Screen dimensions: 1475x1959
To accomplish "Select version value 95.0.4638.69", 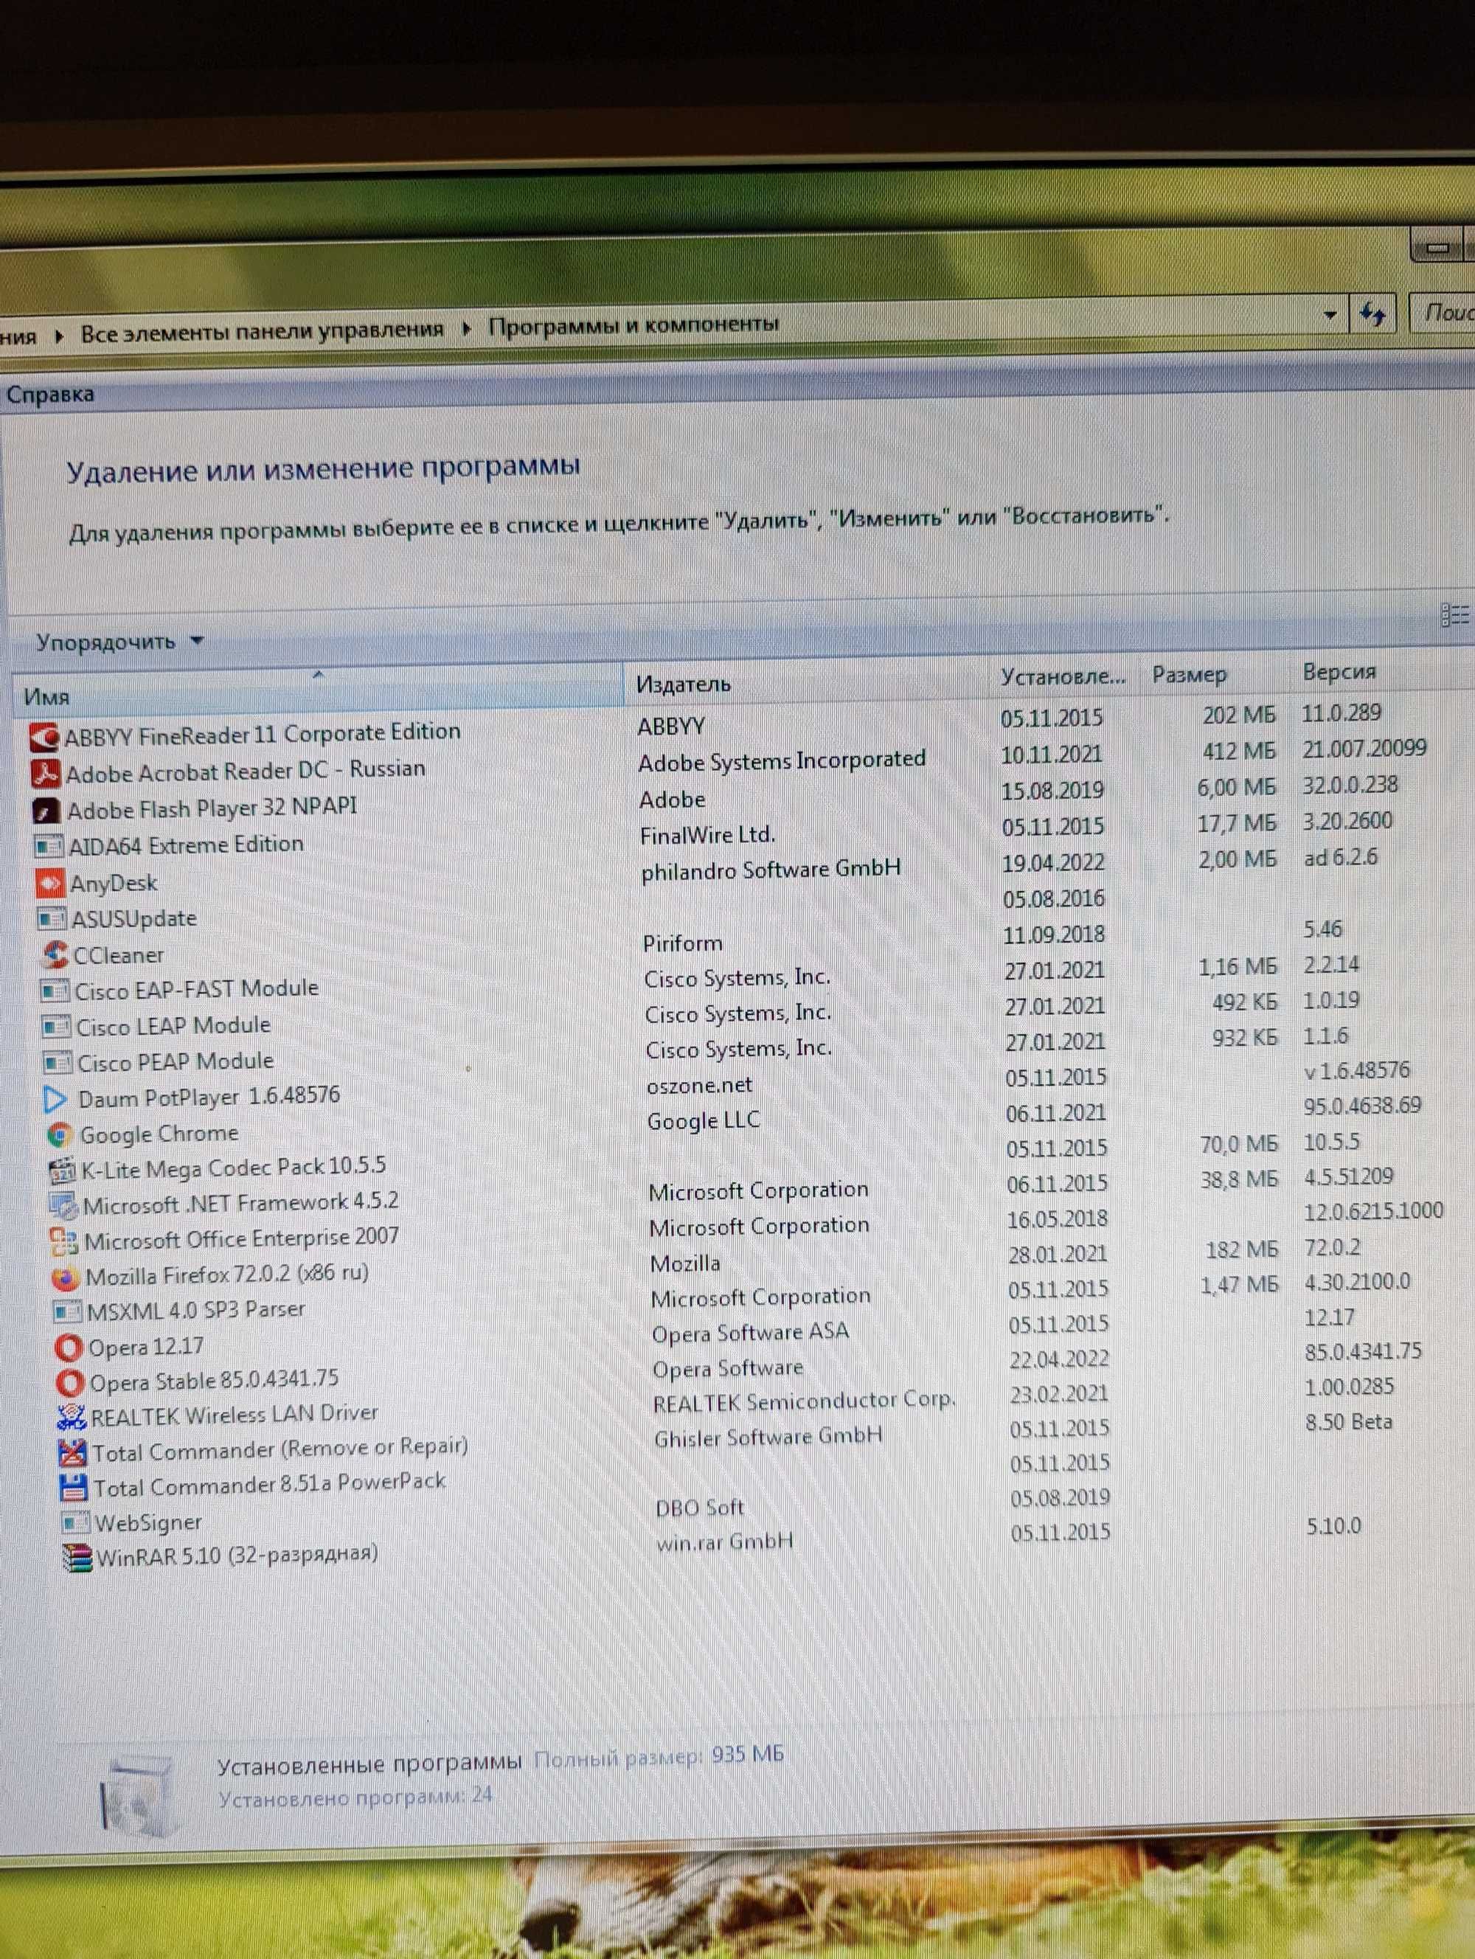I will (1361, 1106).
